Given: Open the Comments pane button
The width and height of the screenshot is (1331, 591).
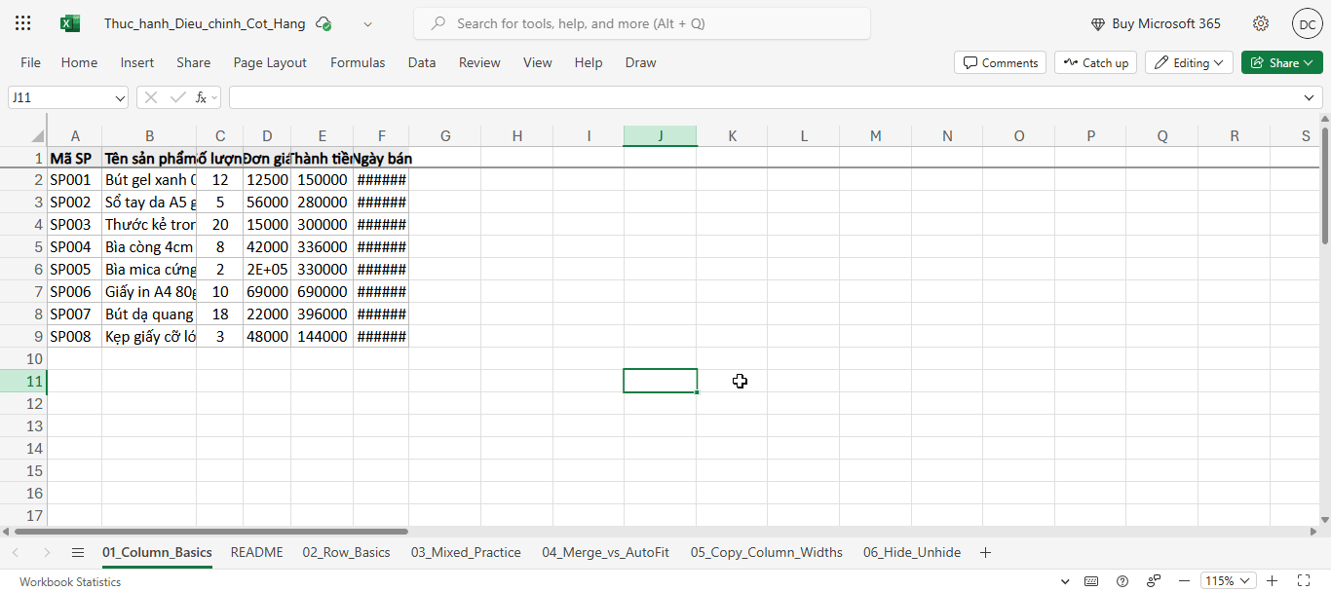Looking at the screenshot, I should pyautogui.click(x=1001, y=62).
